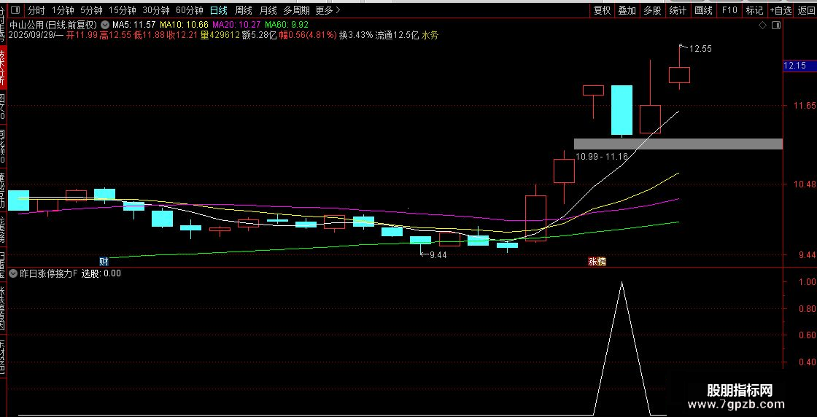Open the 多股 multi-stock view
817x417 pixels.
tap(652, 10)
